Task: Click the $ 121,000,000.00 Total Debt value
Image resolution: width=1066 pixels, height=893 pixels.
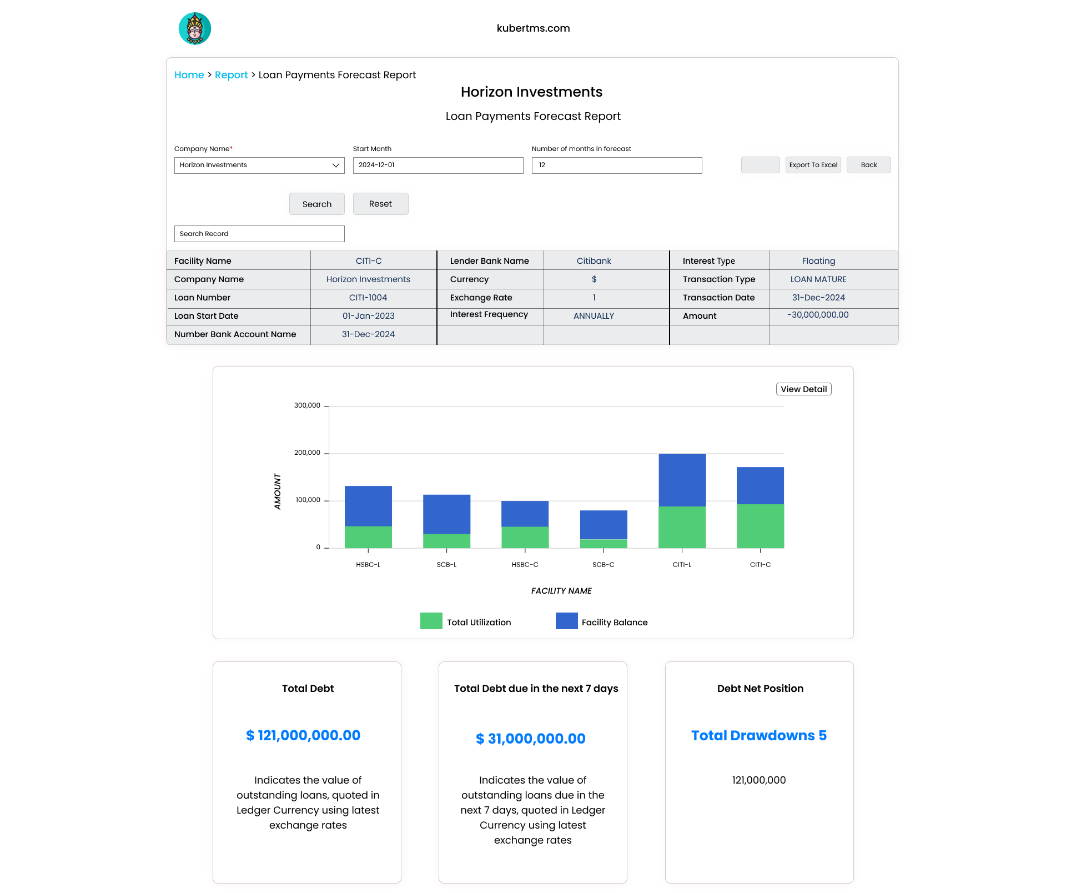Action: (303, 735)
